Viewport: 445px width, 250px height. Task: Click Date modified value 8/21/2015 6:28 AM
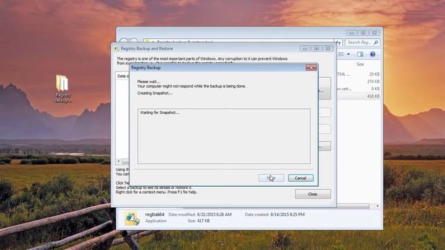point(214,215)
